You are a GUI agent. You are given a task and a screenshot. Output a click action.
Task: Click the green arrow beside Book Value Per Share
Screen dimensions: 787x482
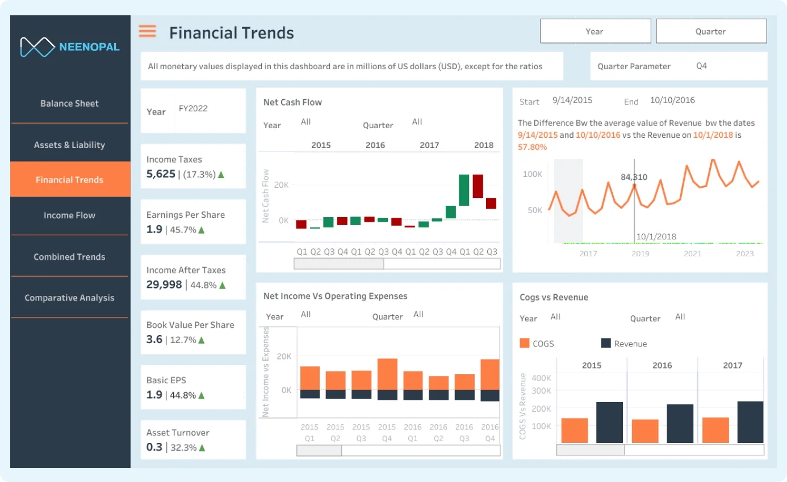click(x=201, y=340)
